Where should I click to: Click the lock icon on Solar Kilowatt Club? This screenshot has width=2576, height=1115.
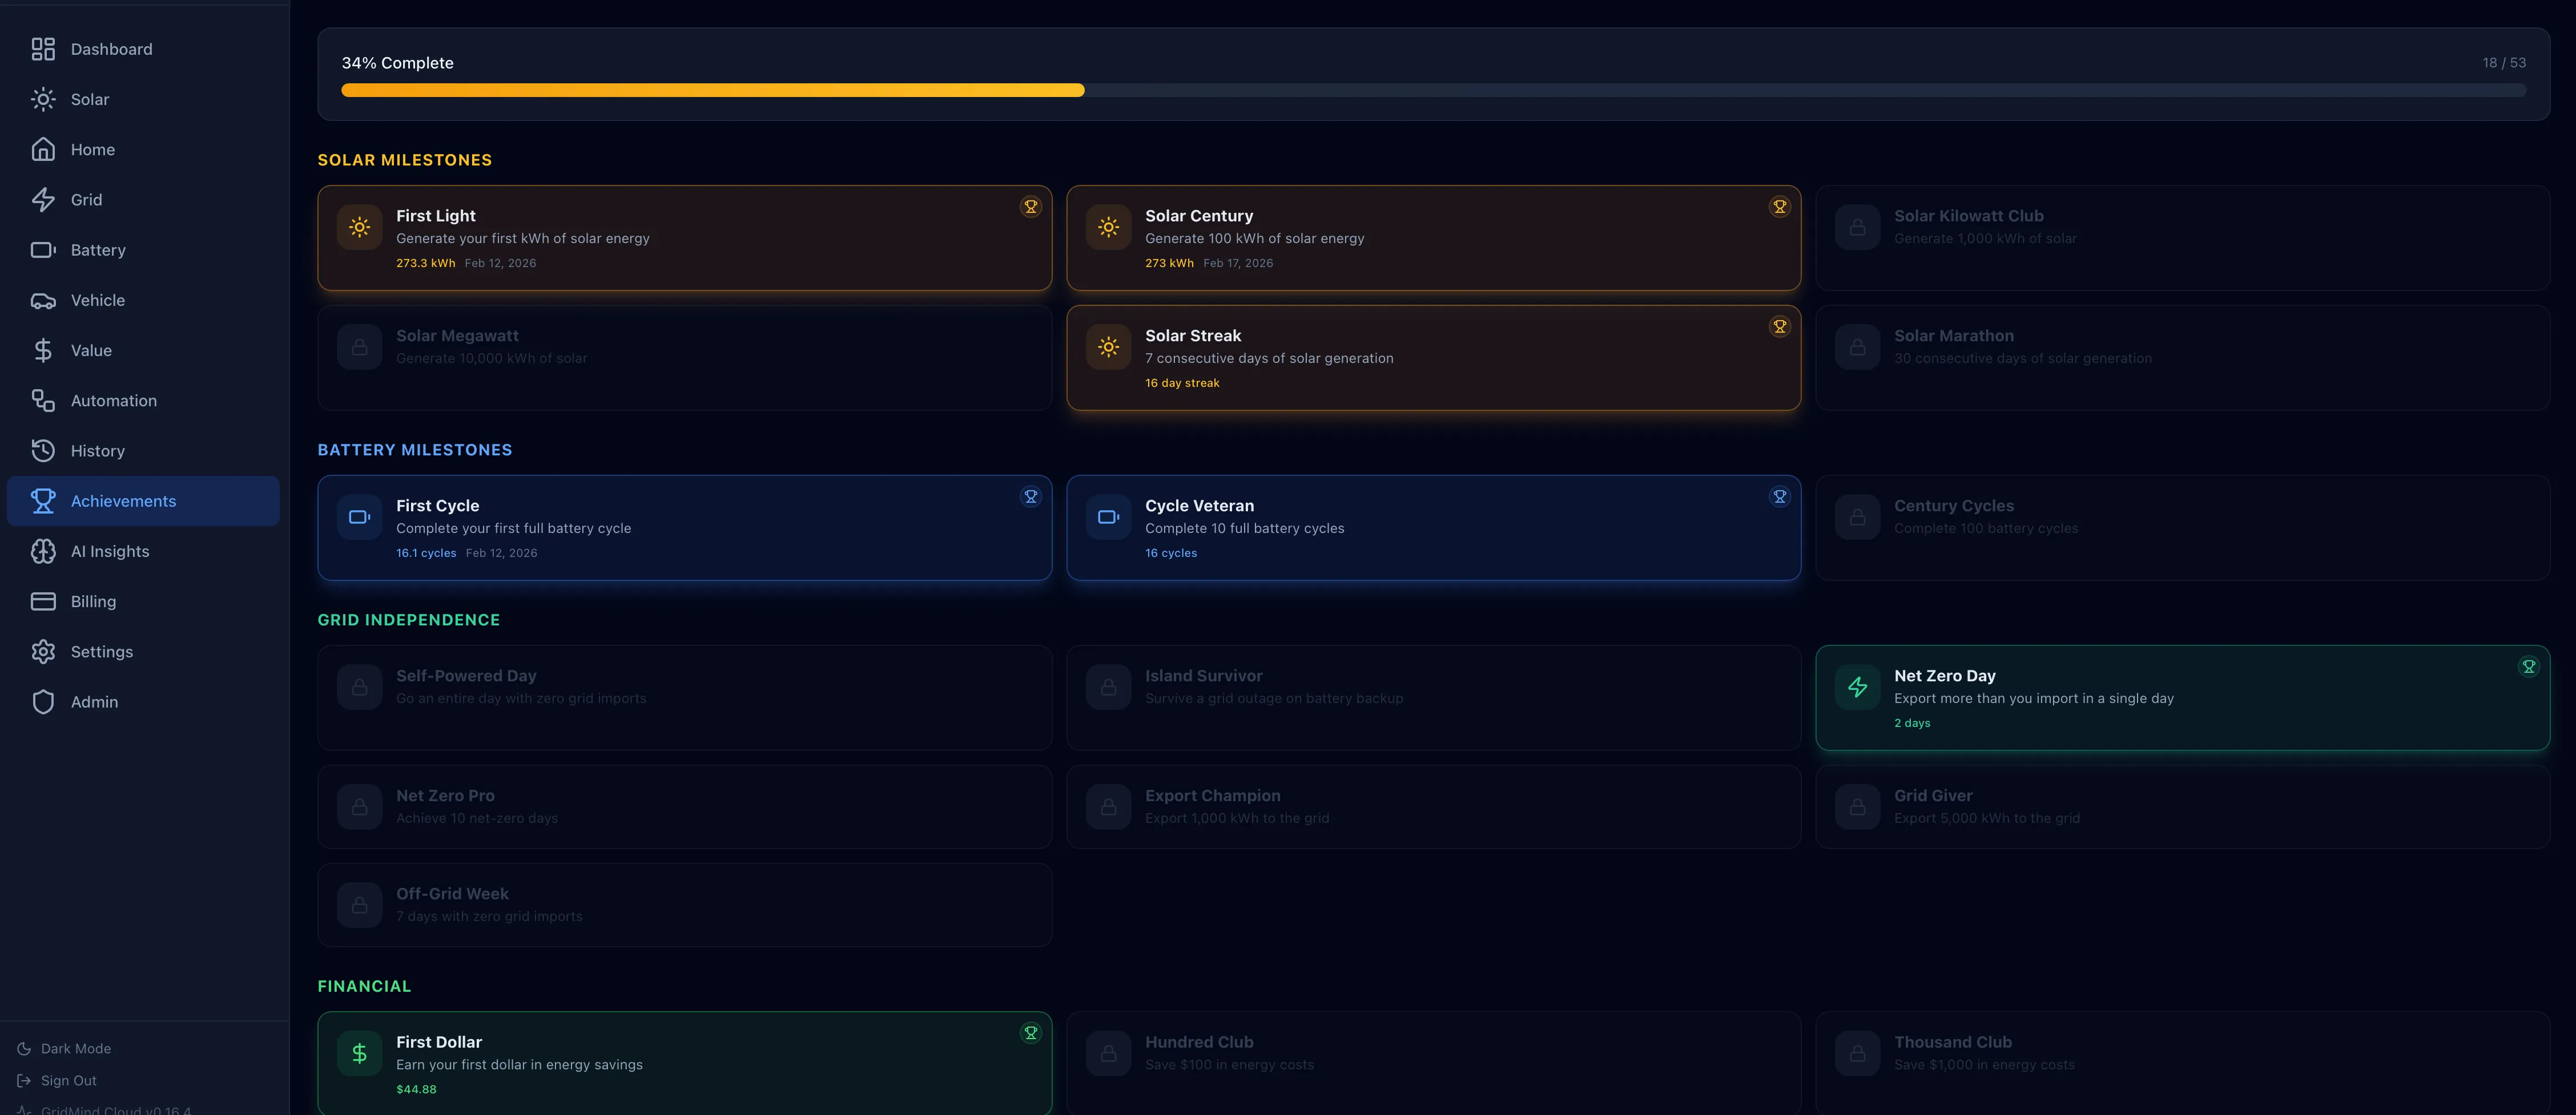click(1858, 228)
